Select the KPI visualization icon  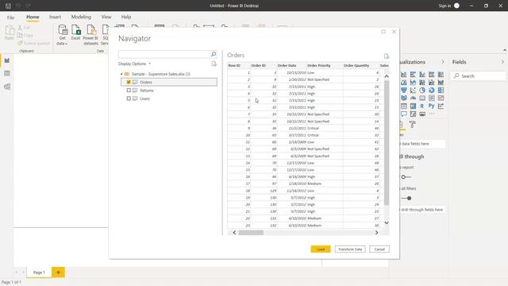pos(441,99)
